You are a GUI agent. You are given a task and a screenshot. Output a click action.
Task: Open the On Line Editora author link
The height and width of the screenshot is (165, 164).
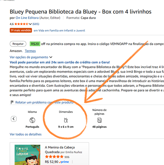pos(27,18)
